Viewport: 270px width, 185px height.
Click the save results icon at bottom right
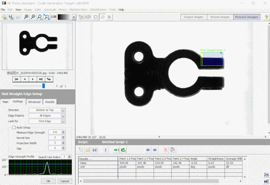tap(266, 181)
